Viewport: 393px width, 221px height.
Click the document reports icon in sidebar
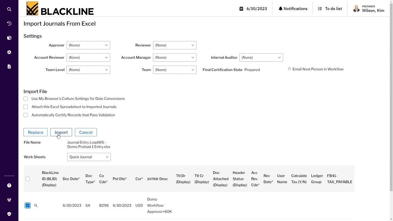[x=9, y=66]
